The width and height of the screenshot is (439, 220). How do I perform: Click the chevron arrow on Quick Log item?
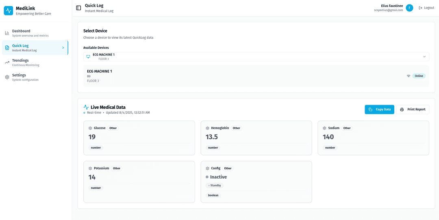pyautogui.click(x=63, y=48)
